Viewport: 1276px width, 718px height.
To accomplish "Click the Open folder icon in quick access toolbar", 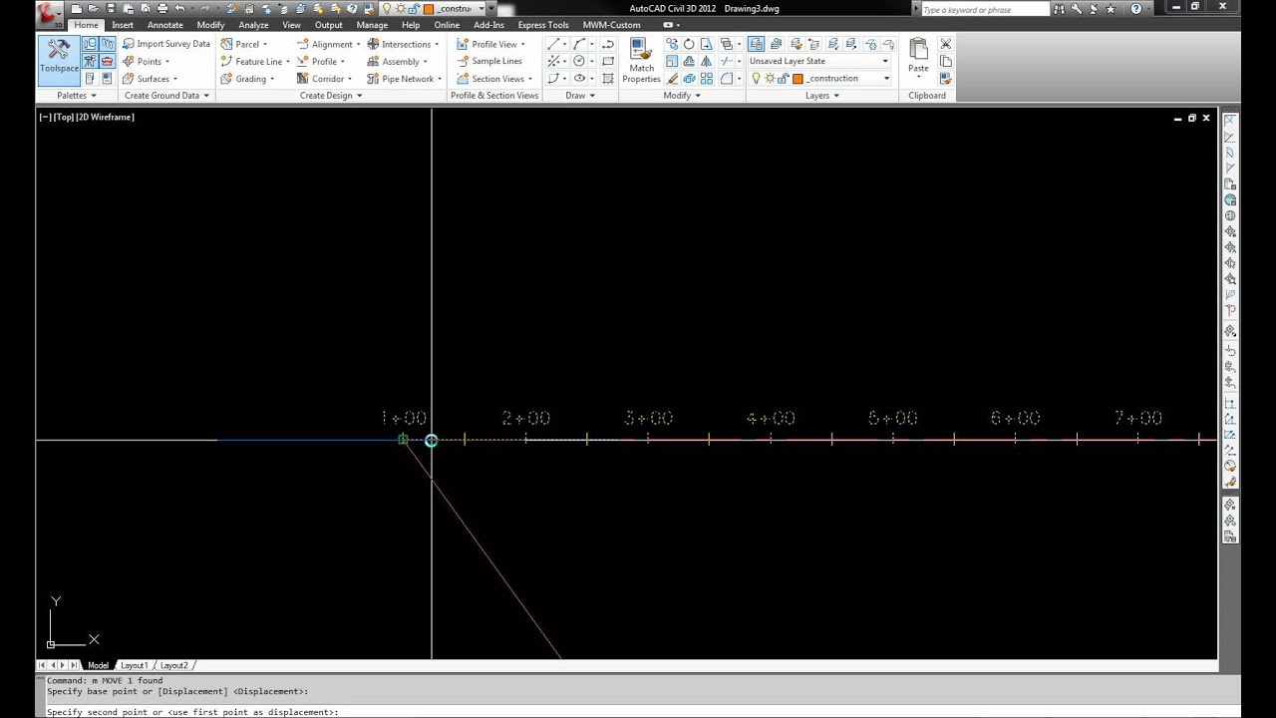I will point(93,8).
